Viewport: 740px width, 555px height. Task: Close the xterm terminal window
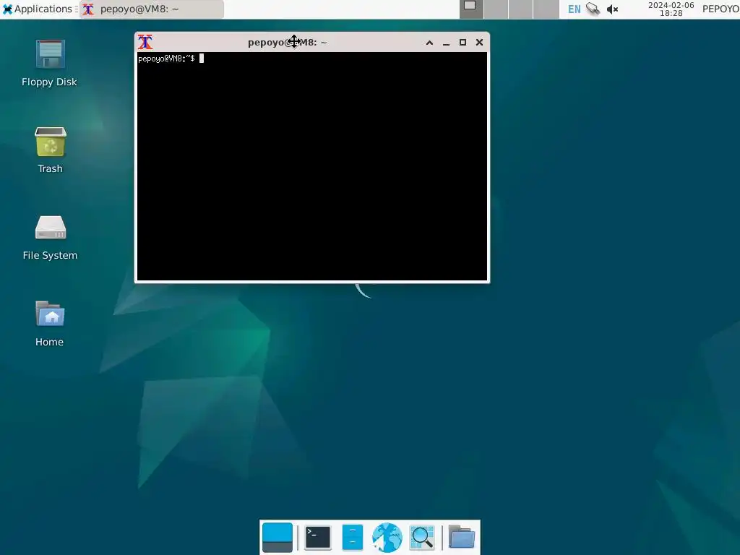pos(480,43)
